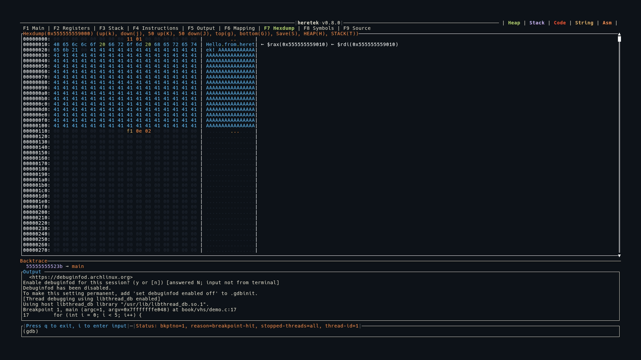Click 'set debuginfod enabled off' hint line

point(140,294)
